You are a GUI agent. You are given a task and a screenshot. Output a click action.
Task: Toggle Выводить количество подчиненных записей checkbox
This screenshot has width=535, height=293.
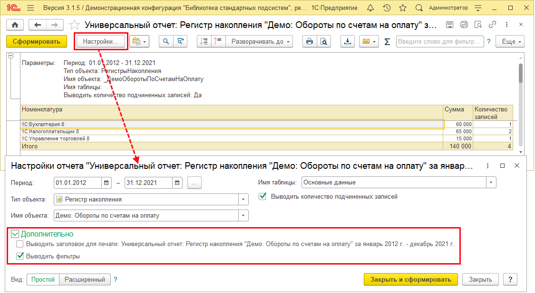pyautogui.click(x=263, y=196)
